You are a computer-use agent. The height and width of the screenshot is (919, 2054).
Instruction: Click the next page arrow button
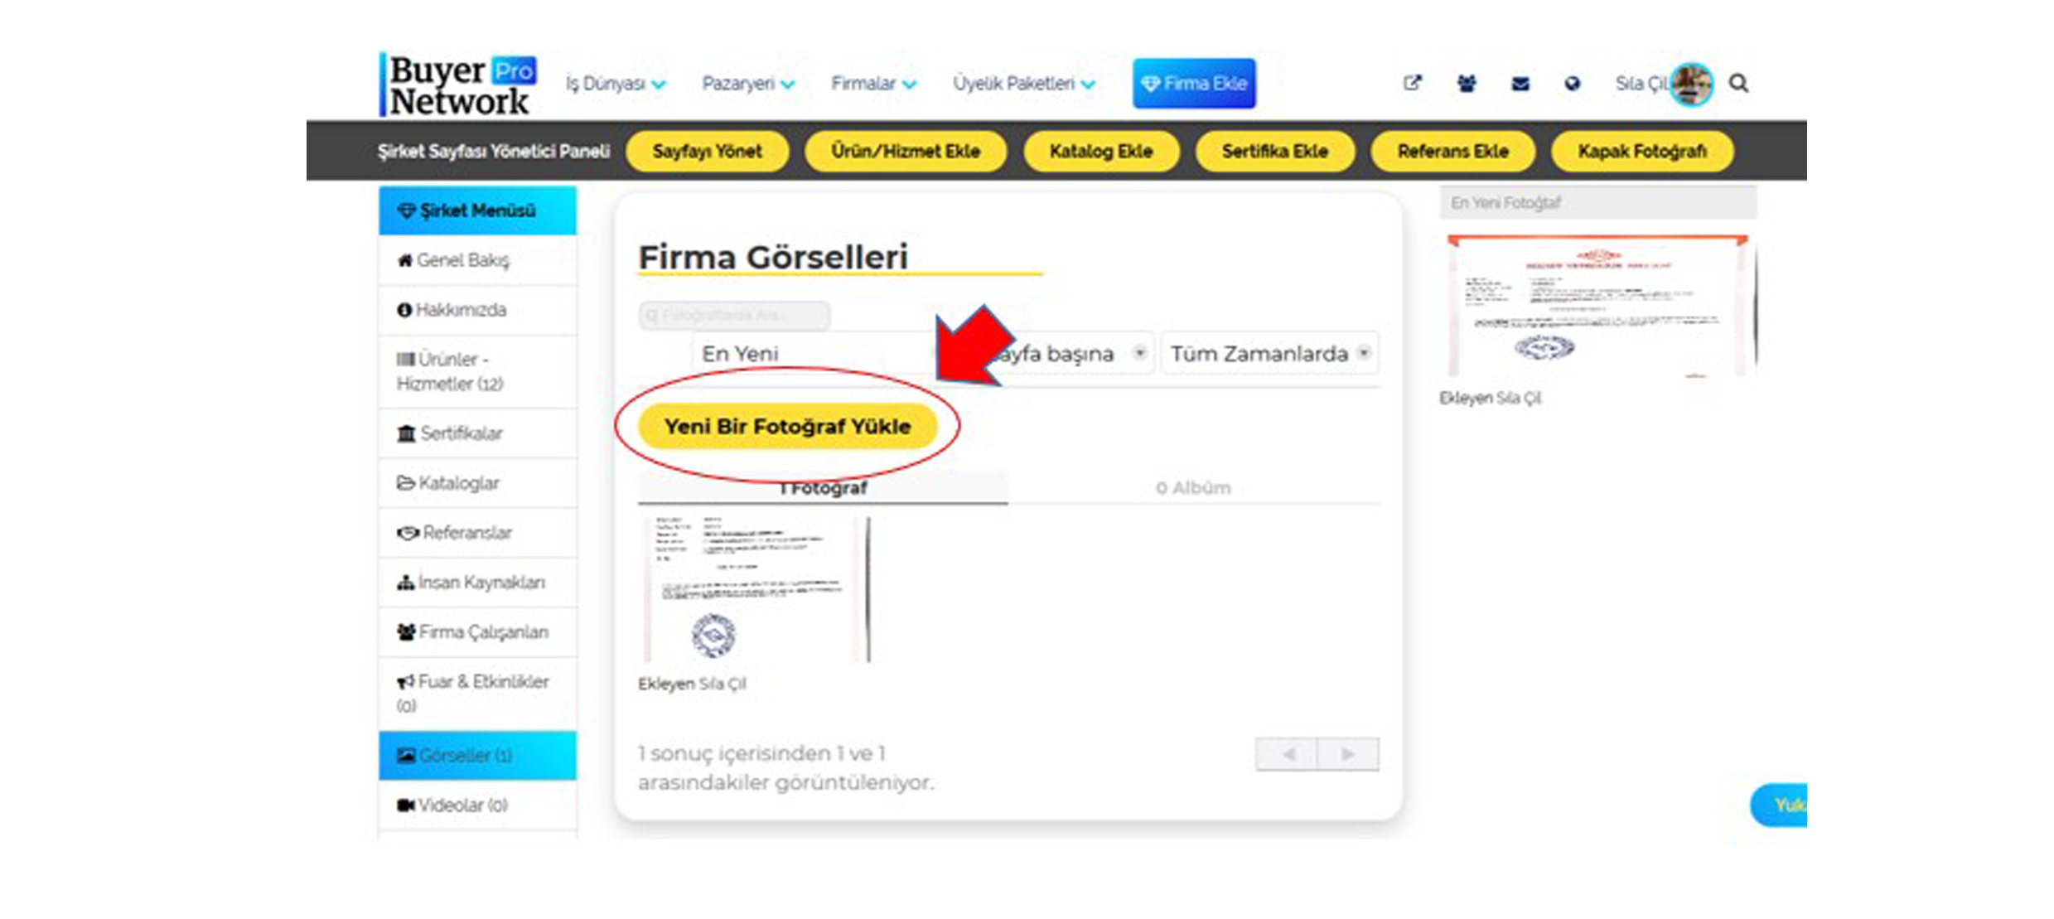pyautogui.click(x=1346, y=754)
